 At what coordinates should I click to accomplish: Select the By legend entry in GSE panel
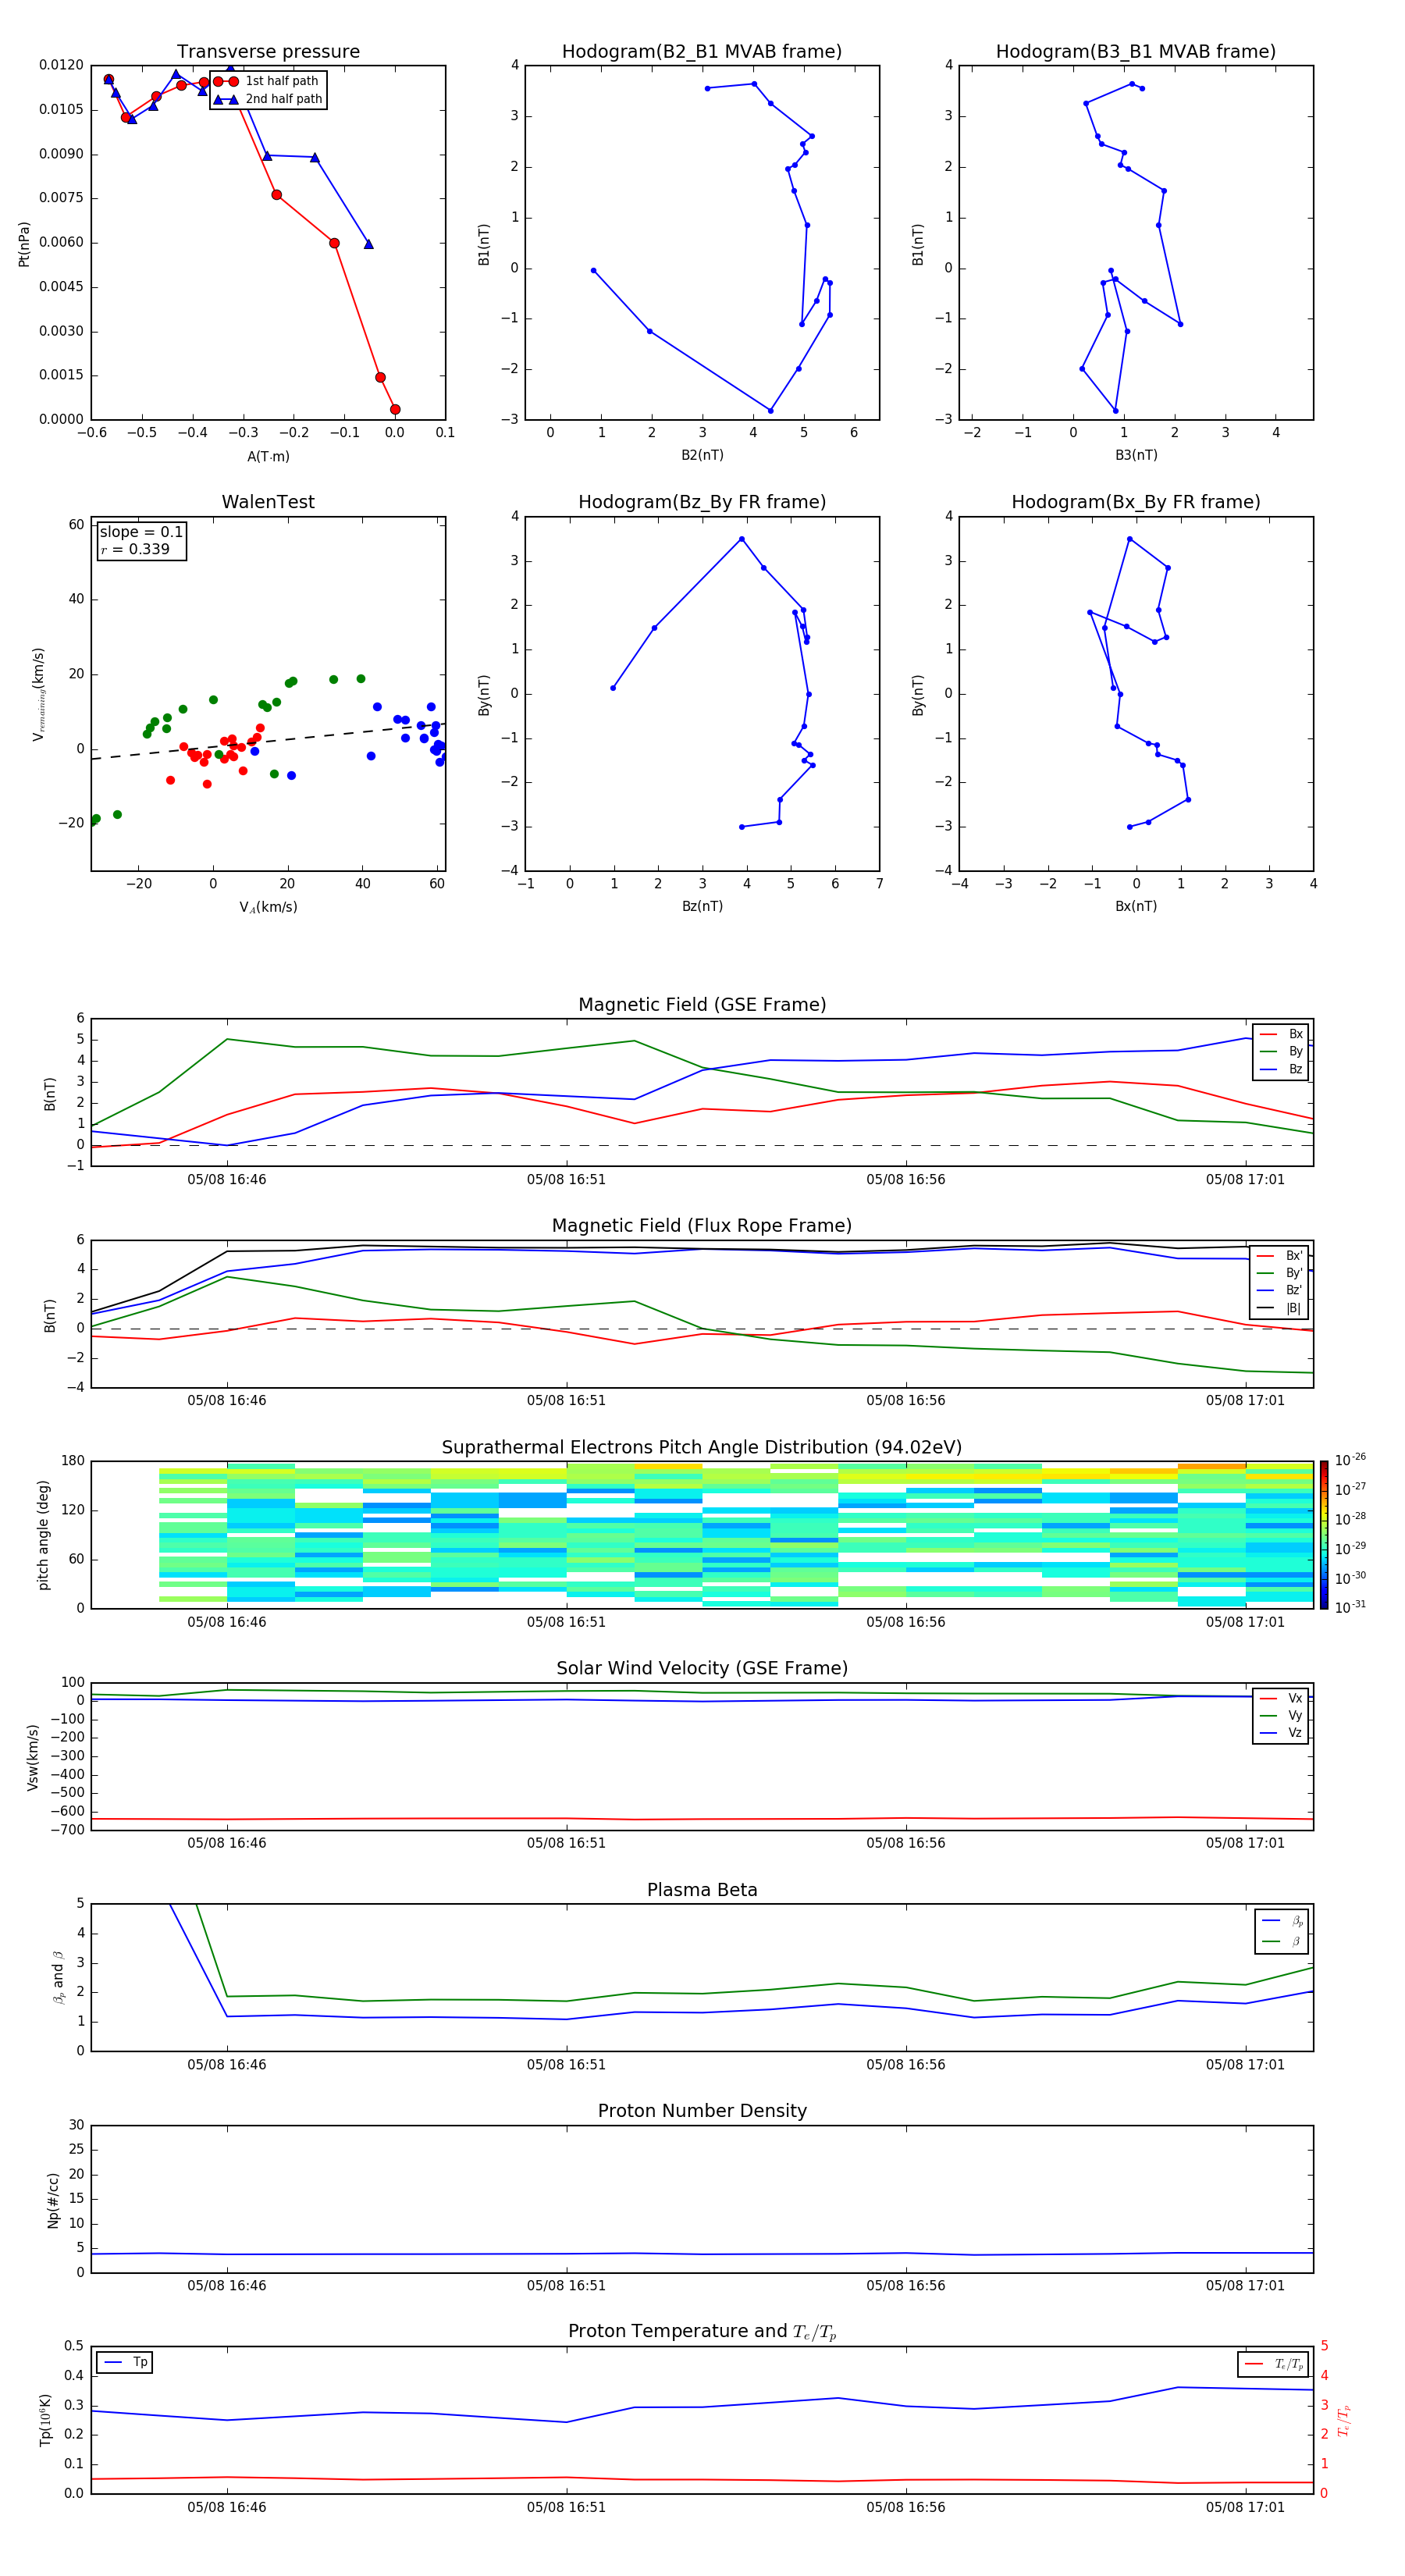coord(1281,1051)
